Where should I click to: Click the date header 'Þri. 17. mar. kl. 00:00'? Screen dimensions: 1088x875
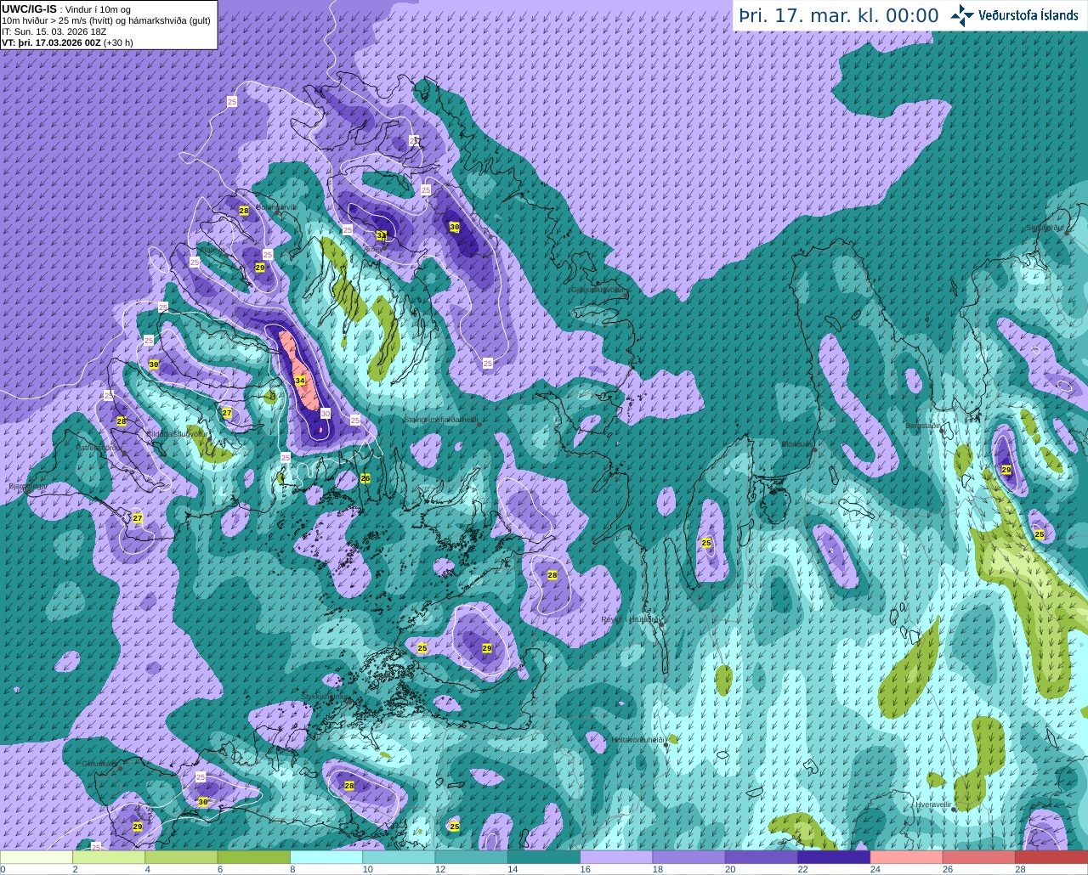(839, 16)
